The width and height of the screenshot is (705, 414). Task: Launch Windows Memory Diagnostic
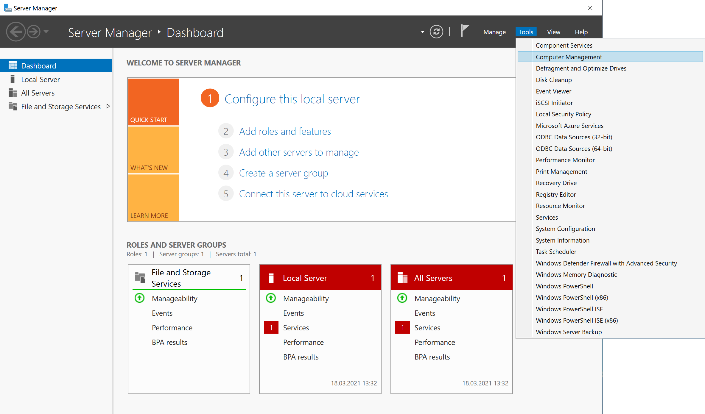pos(610,274)
